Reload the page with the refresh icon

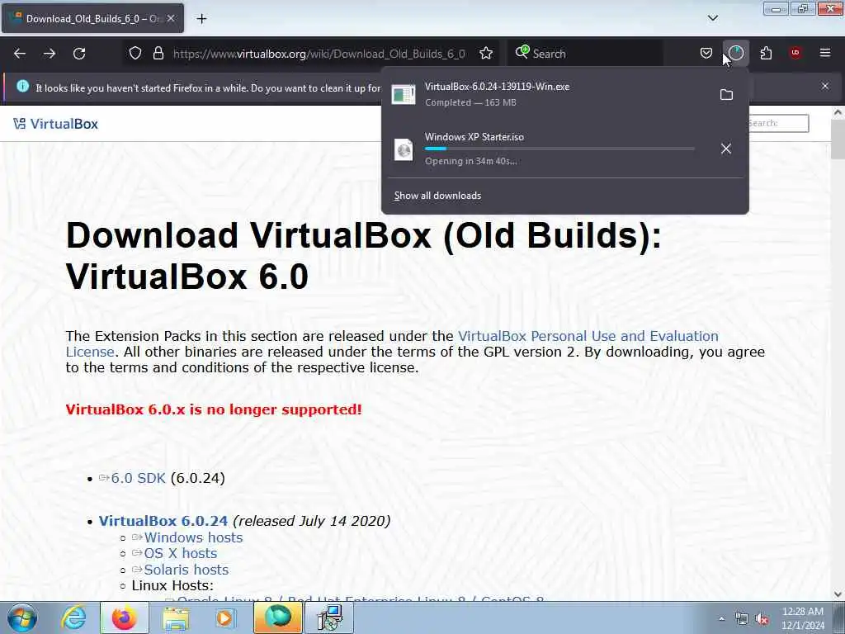(79, 54)
